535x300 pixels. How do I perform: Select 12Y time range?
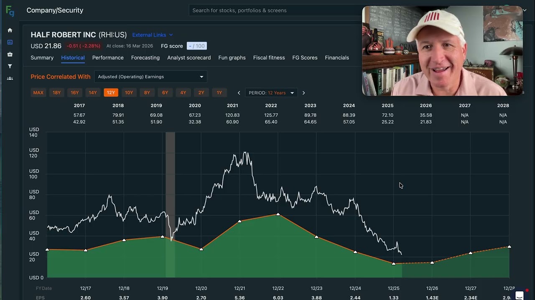pos(111,92)
